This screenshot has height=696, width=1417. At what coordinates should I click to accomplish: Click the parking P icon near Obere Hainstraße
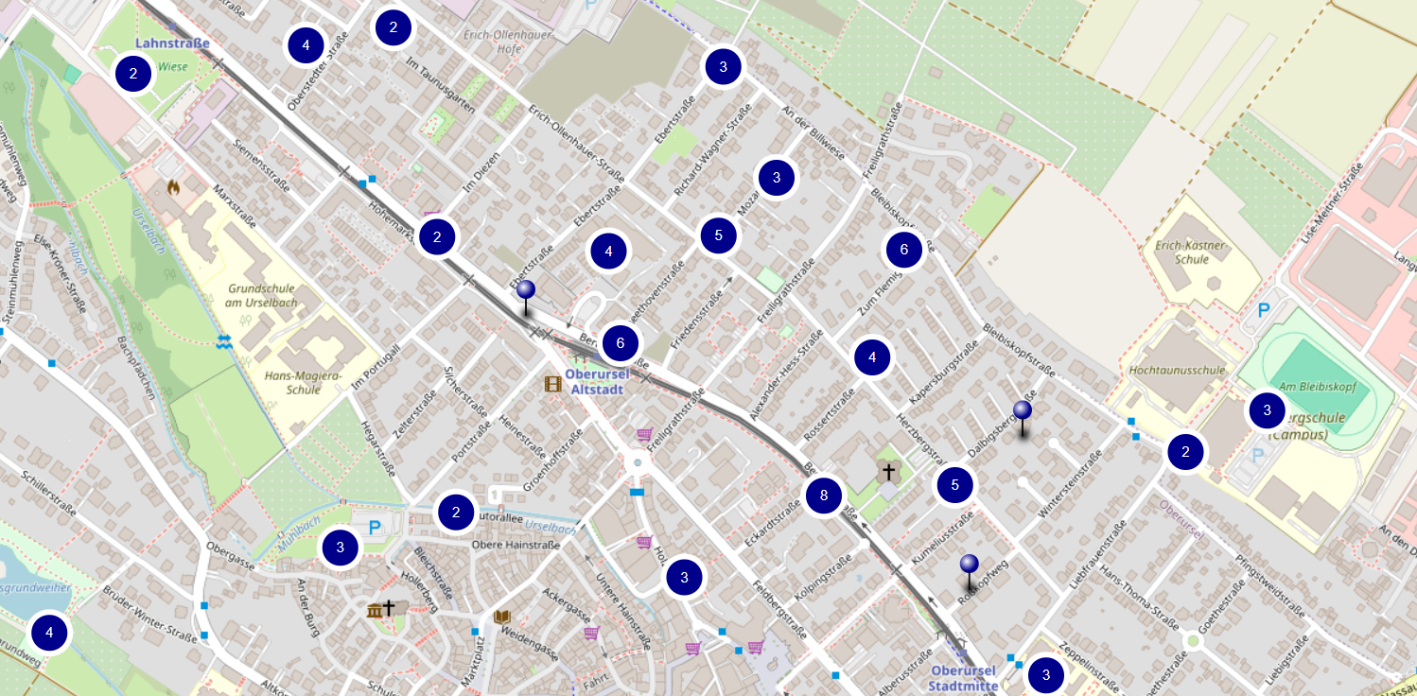coord(375,527)
